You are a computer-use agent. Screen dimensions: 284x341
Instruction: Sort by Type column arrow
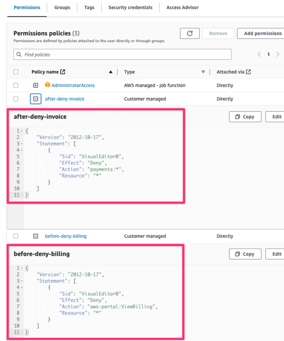click(203, 72)
